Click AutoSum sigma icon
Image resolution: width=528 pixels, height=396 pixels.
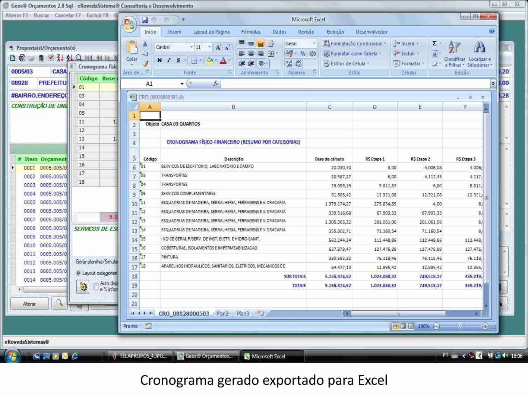tap(434, 44)
